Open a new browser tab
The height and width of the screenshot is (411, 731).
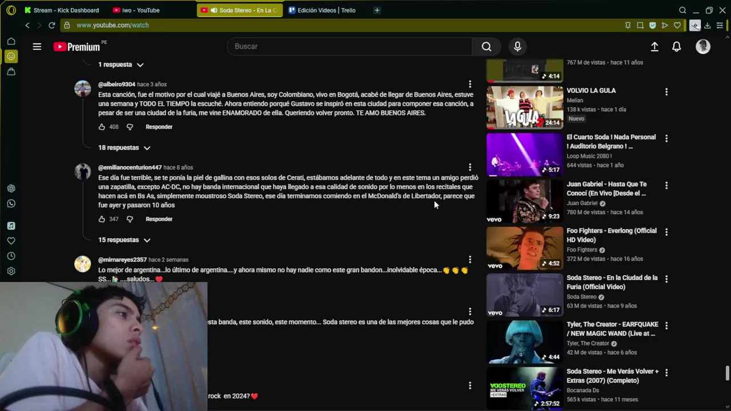(377, 10)
